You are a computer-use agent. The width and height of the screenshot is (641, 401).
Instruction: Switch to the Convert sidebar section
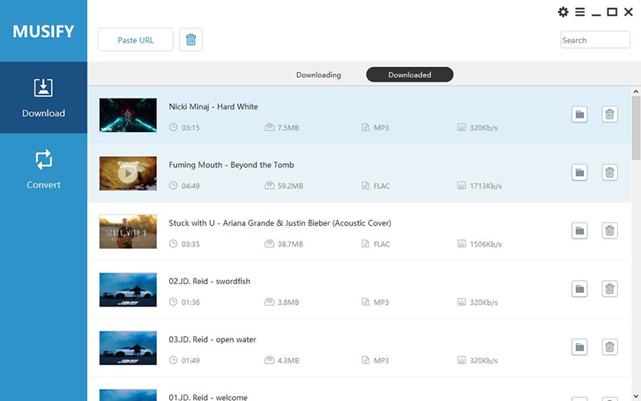coord(43,169)
